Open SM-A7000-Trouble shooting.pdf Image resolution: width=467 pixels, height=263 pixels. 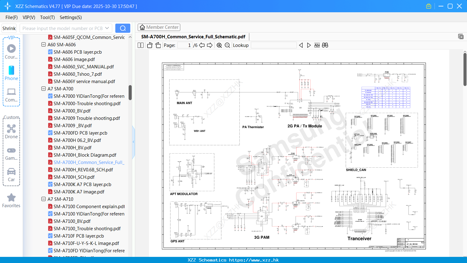[87, 103]
